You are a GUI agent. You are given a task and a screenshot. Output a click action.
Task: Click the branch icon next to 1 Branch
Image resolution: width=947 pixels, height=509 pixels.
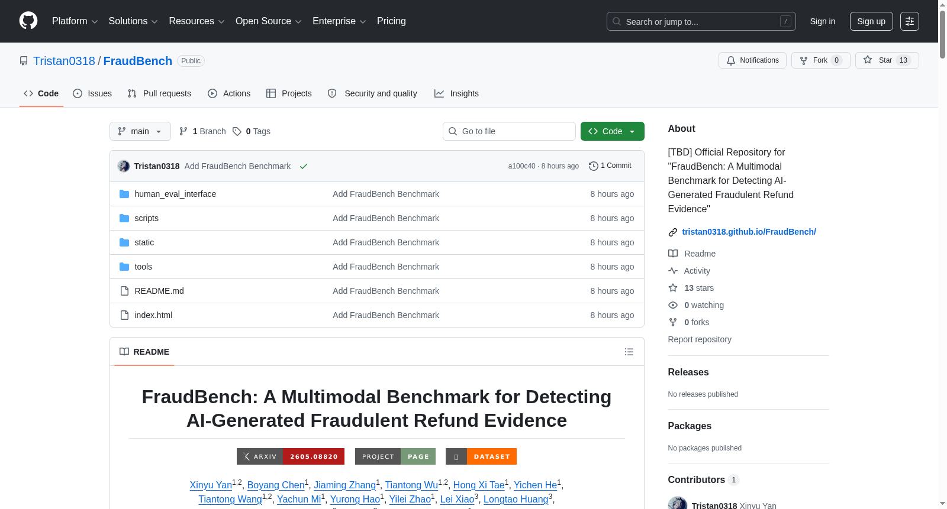point(183,131)
